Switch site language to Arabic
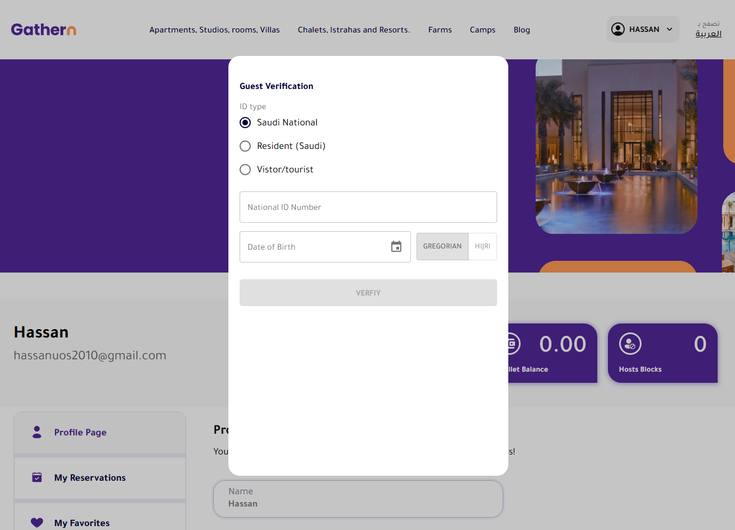 [x=708, y=34]
